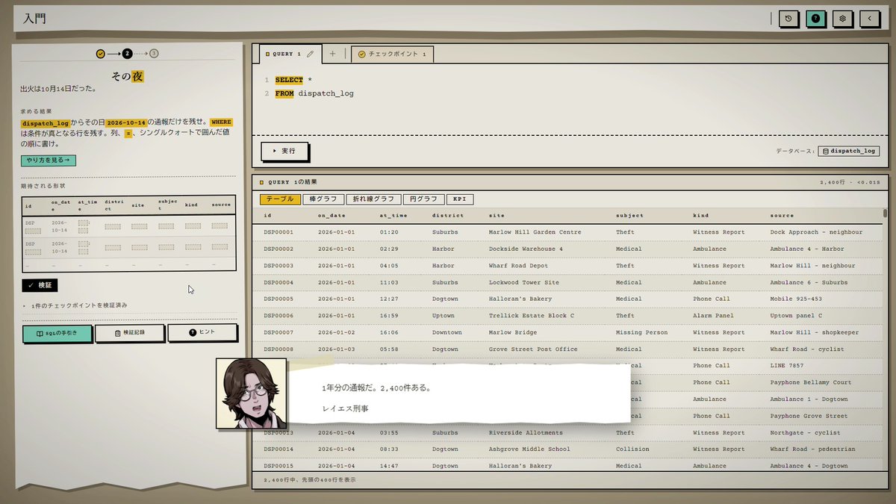Click the LINE 7857 source cell

pos(786,366)
